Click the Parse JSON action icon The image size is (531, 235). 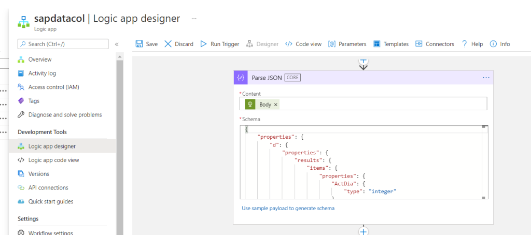pos(241,78)
